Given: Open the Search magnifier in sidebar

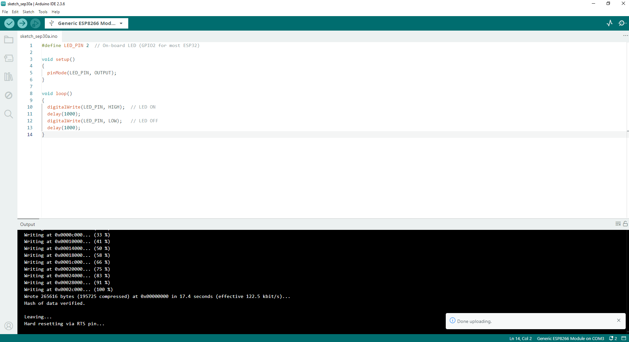Looking at the screenshot, I should (x=9, y=114).
